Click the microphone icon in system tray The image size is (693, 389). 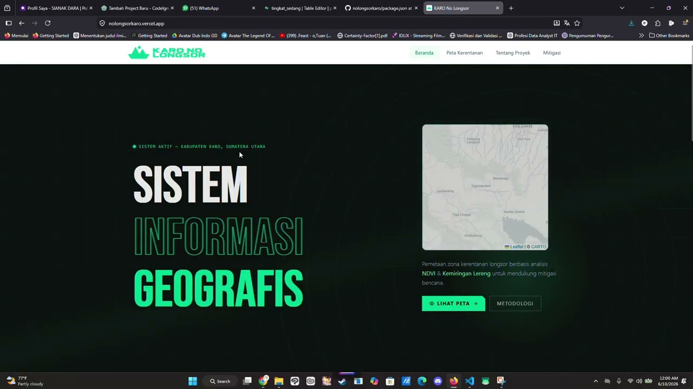point(619,381)
